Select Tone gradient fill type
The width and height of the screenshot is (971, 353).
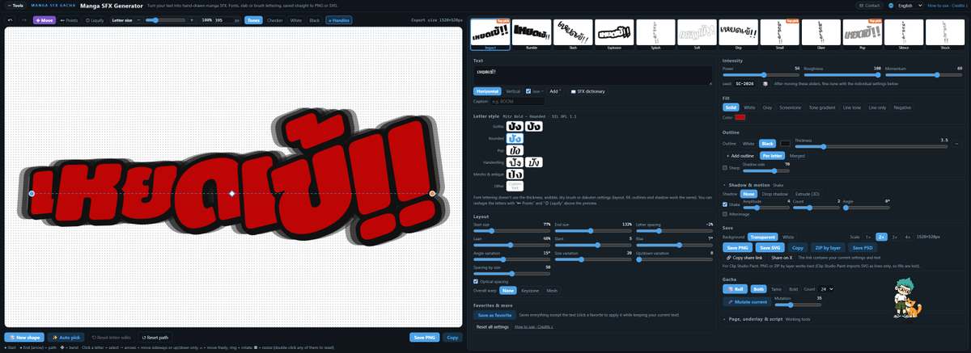pyautogui.click(x=822, y=107)
